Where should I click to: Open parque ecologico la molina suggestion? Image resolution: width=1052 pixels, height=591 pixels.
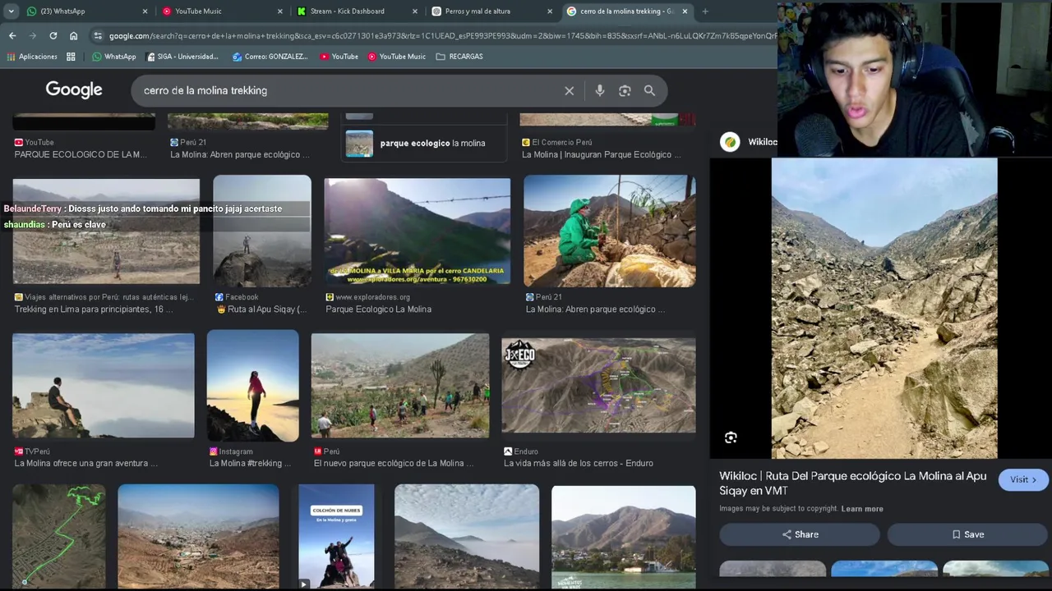(x=425, y=143)
